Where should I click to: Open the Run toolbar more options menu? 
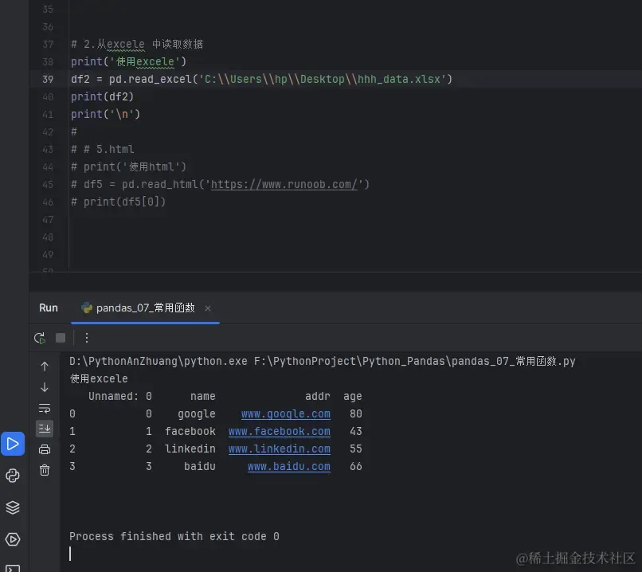click(x=86, y=338)
